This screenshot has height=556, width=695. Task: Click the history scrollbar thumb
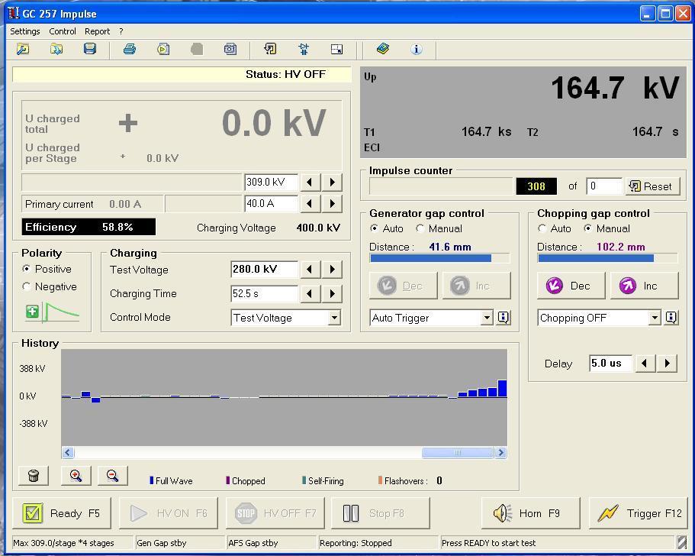(x=458, y=453)
